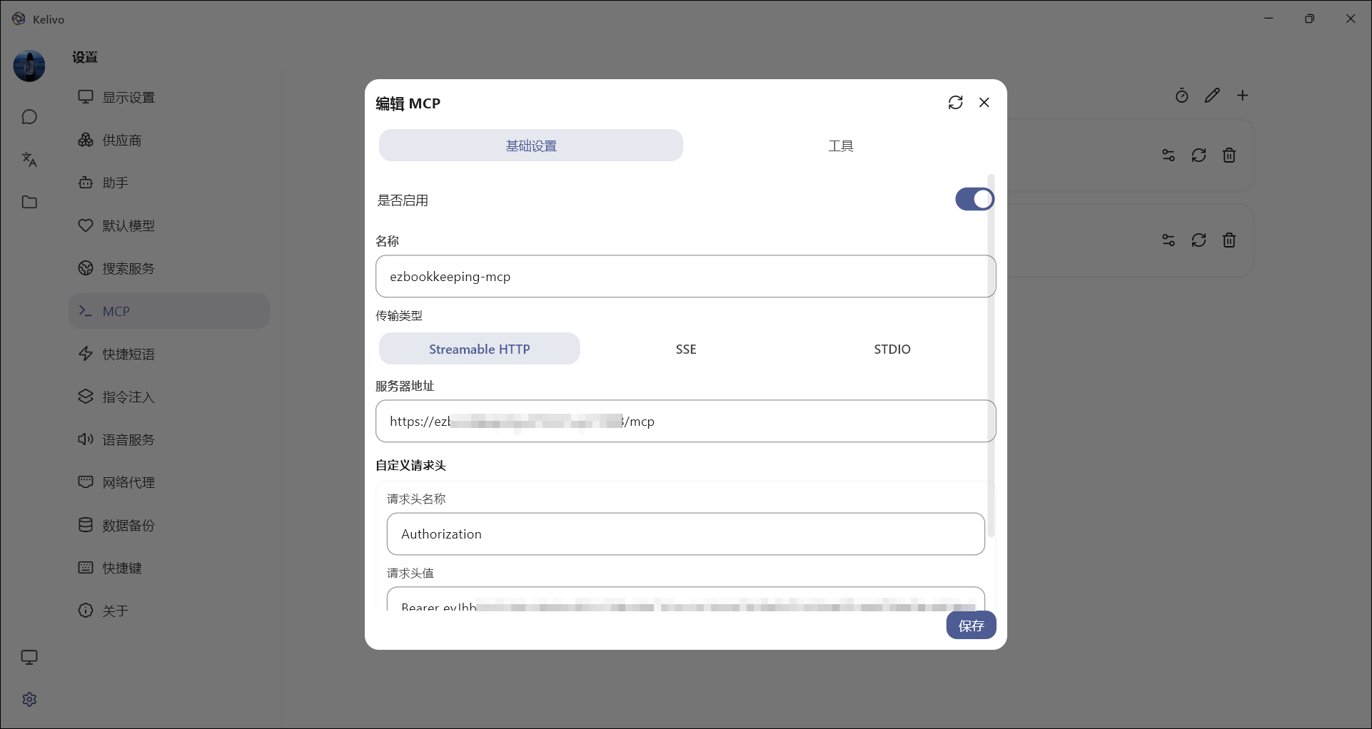Select Streamable HTTP transport type
The image size is (1372, 729).
479,349
